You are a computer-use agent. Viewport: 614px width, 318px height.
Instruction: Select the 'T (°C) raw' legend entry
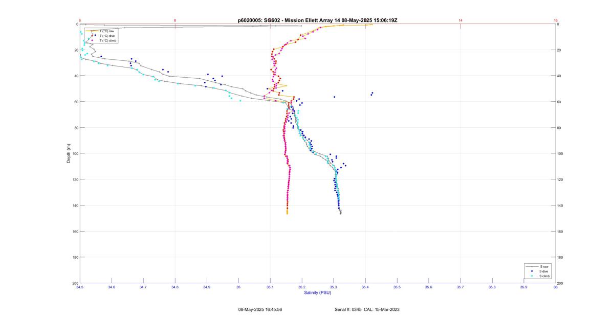[106, 31]
